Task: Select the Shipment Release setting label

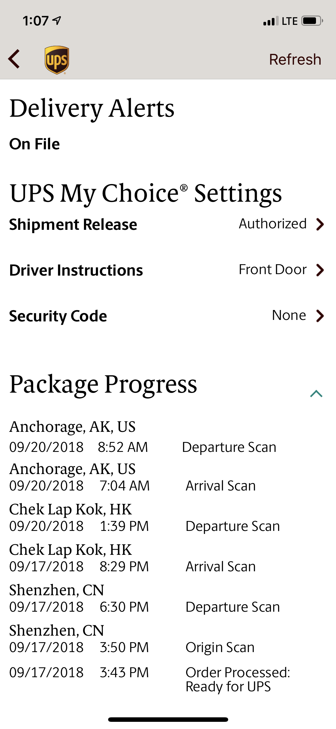Action: tap(73, 224)
